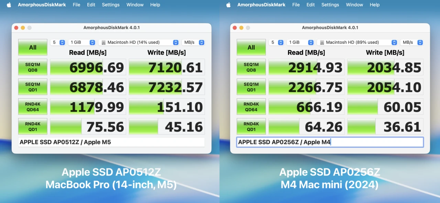
Task: Run all benchmarks with the All button
Action: (33, 47)
